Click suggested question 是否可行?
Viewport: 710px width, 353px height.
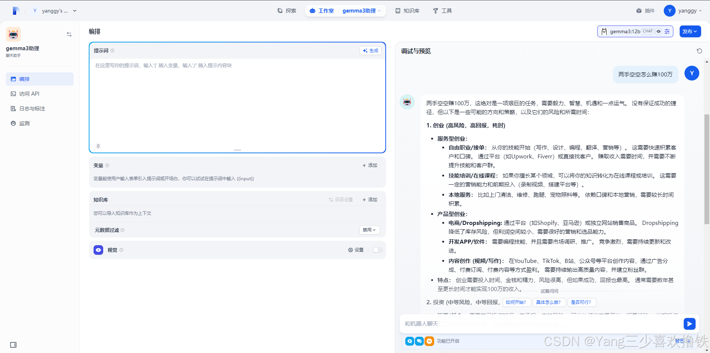pyautogui.click(x=582, y=302)
